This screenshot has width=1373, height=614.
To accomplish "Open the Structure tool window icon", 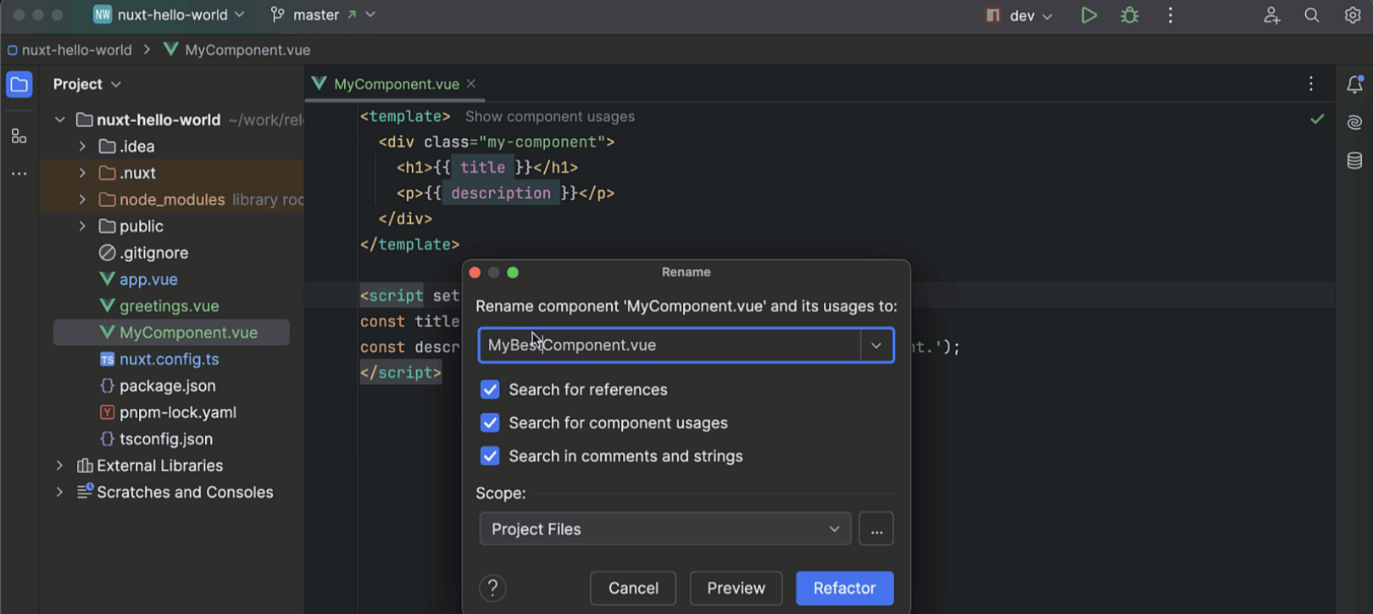I will (x=19, y=136).
